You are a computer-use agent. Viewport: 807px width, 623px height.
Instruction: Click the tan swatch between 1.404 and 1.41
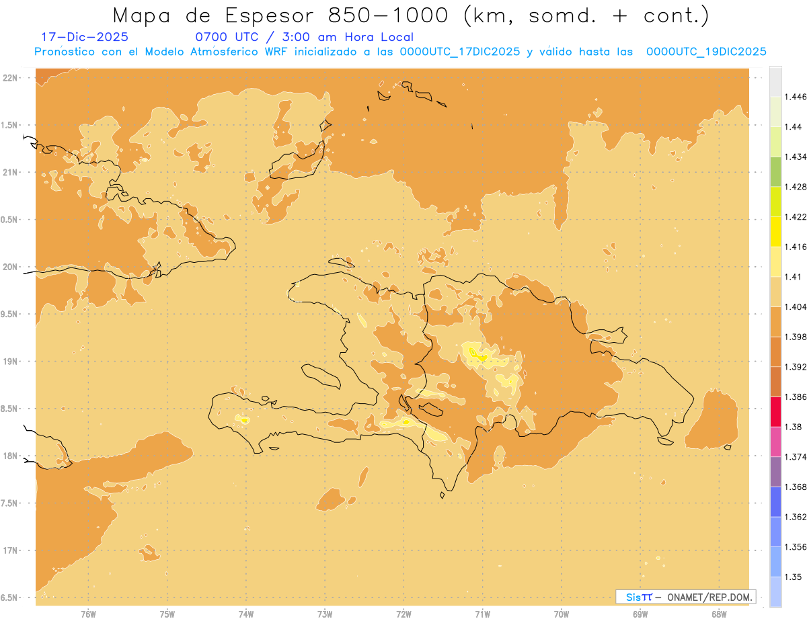(775, 291)
